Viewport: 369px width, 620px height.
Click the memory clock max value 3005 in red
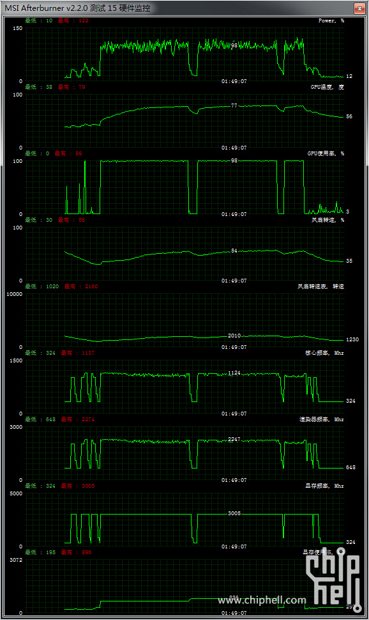click(x=88, y=486)
